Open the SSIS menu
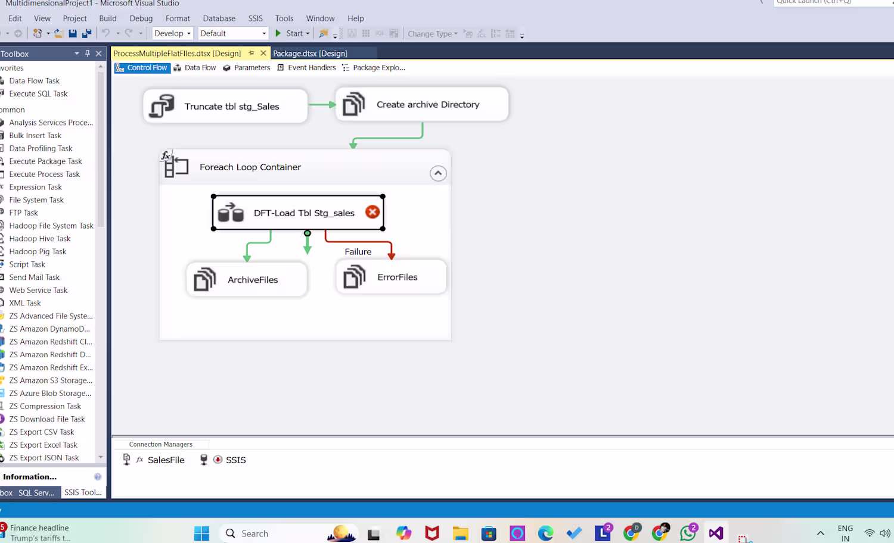Viewport: 894px width, 543px height. tap(256, 18)
